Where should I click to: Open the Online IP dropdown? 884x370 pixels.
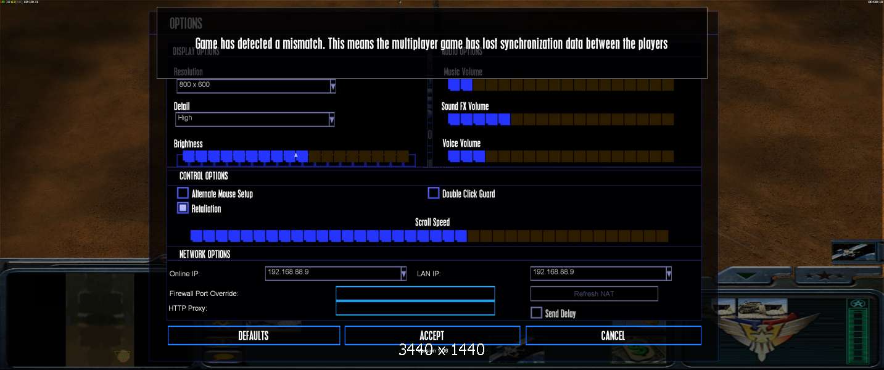336,273
